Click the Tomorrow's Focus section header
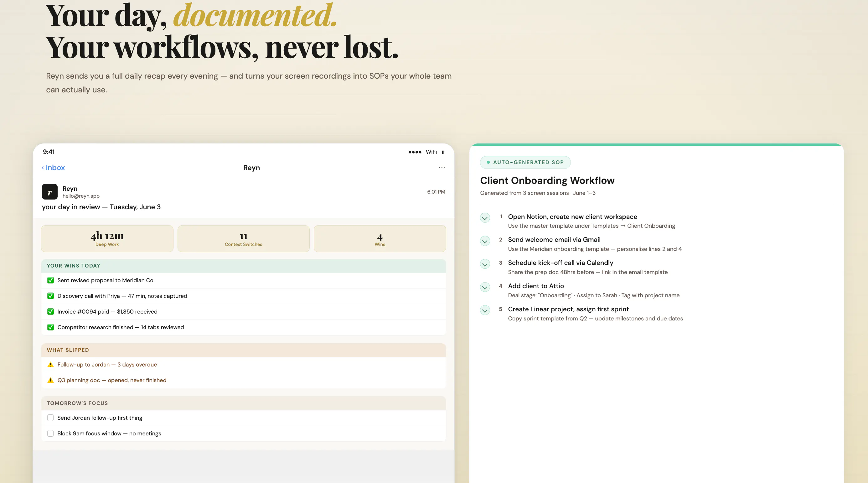This screenshot has width=868, height=483. click(244, 403)
